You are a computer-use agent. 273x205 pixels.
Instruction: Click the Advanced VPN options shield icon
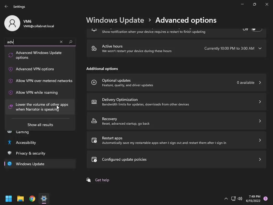click(11, 69)
